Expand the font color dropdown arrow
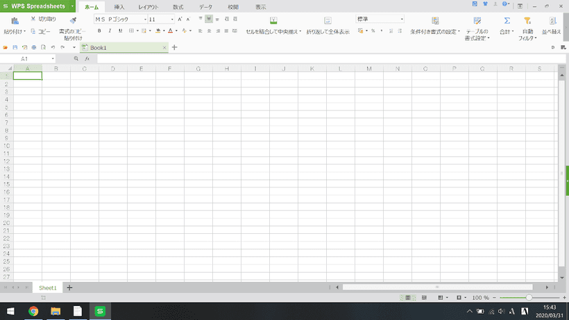This screenshot has height=320, width=569. [176, 31]
